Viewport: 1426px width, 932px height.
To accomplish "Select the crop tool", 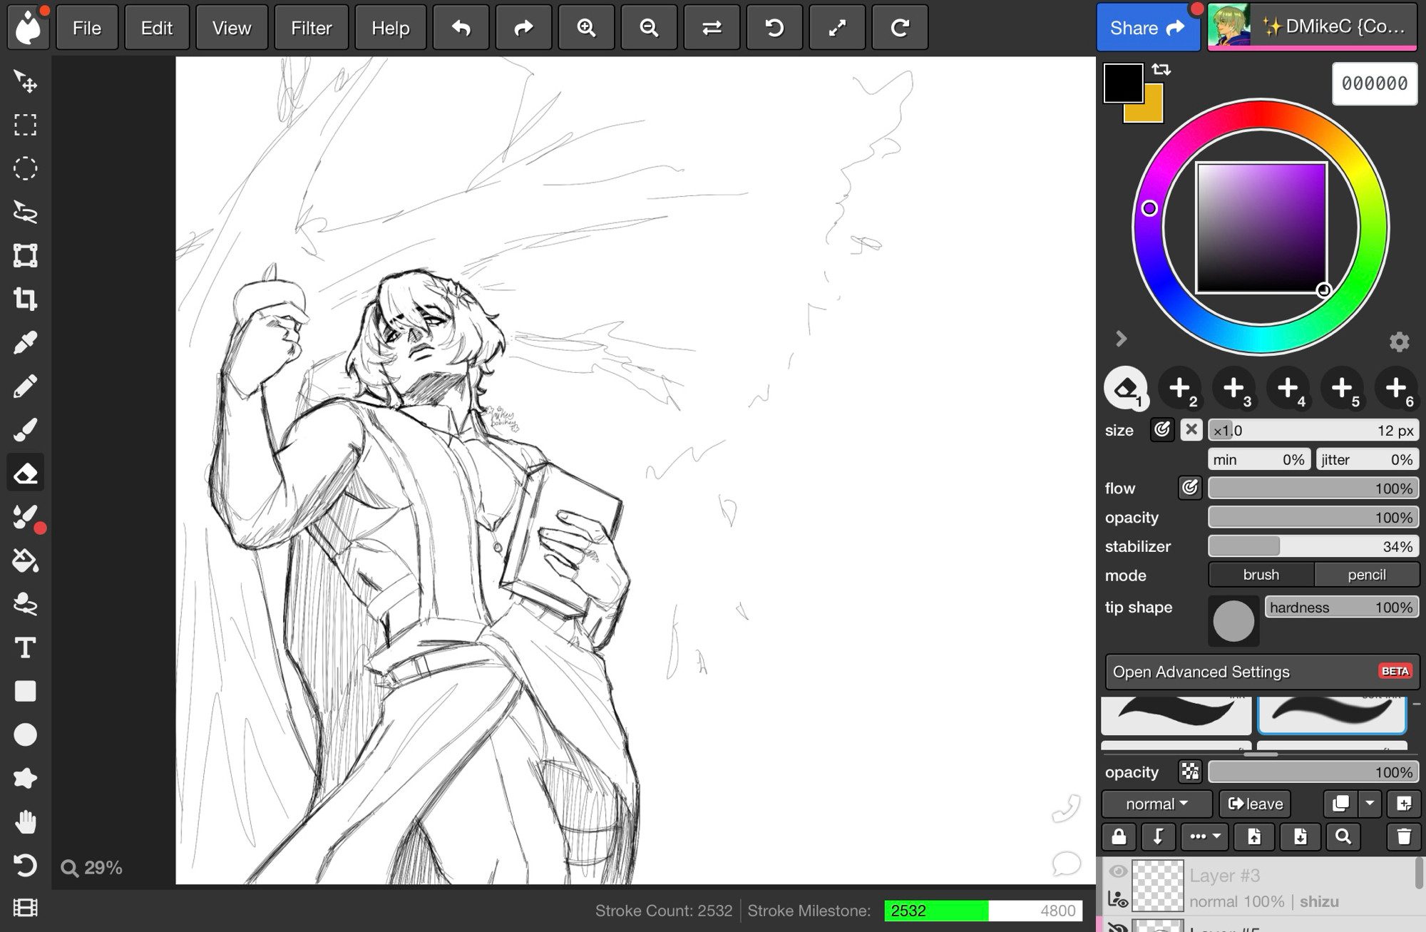I will [x=26, y=299].
